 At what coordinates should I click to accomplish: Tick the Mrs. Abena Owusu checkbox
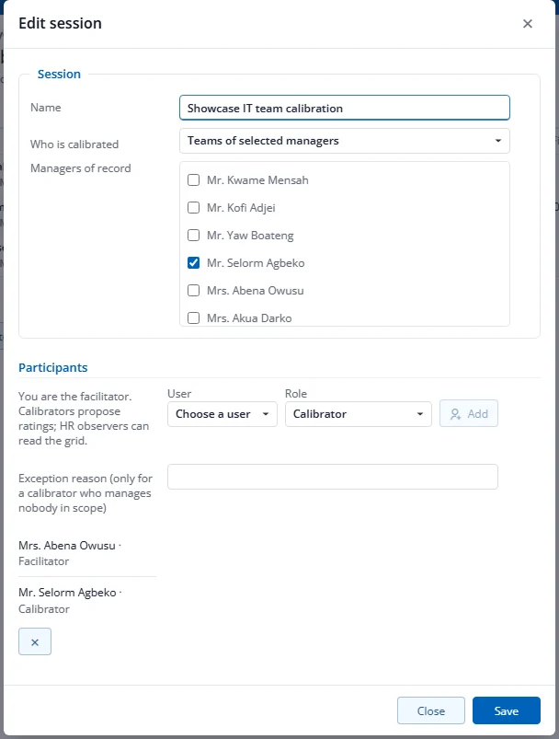(x=194, y=290)
